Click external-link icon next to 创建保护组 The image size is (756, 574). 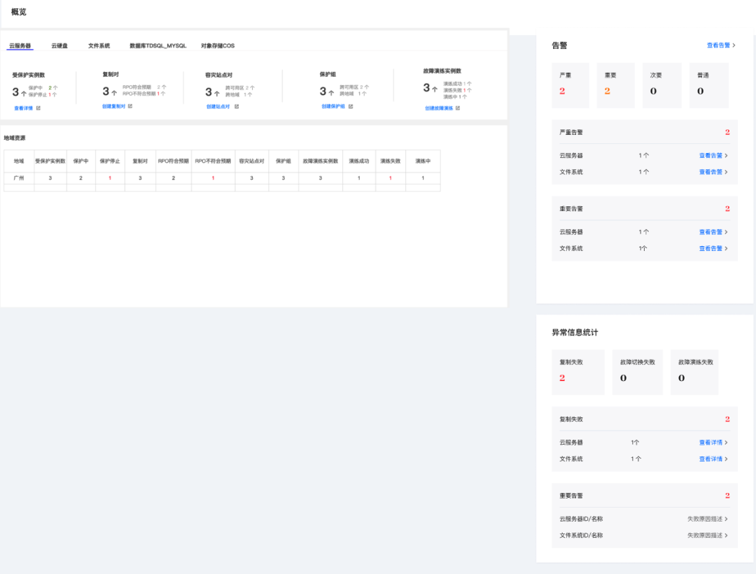coord(351,106)
